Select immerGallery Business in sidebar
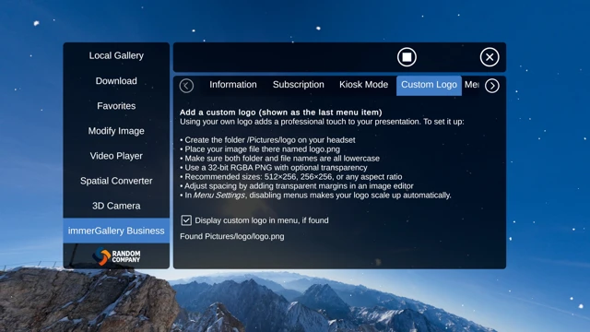The width and height of the screenshot is (590, 332). tap(116, 231)
